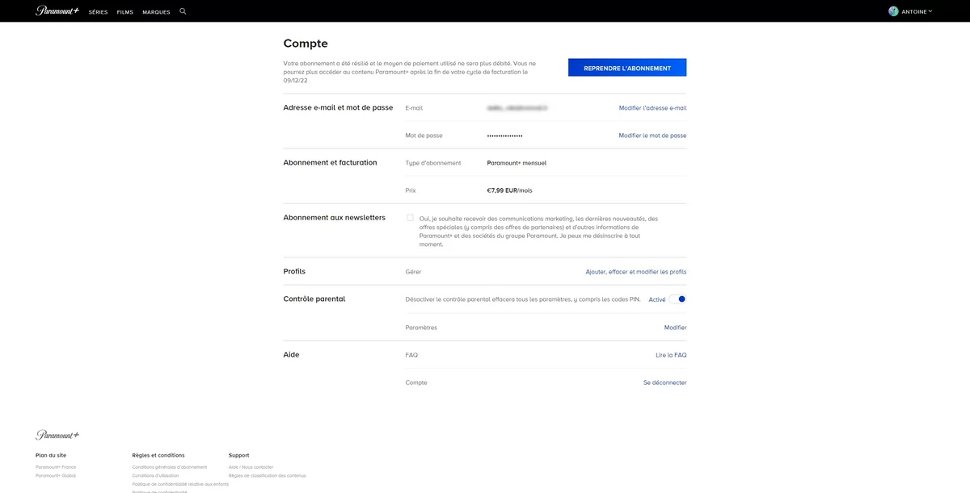The image size is (970, 493).
Task: Open the Lire la FAQ link
Action: click(671, 355)
